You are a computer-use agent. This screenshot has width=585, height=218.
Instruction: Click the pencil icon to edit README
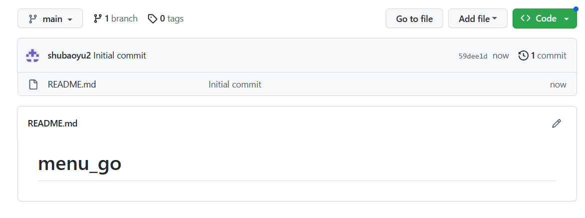click(556, 123)
